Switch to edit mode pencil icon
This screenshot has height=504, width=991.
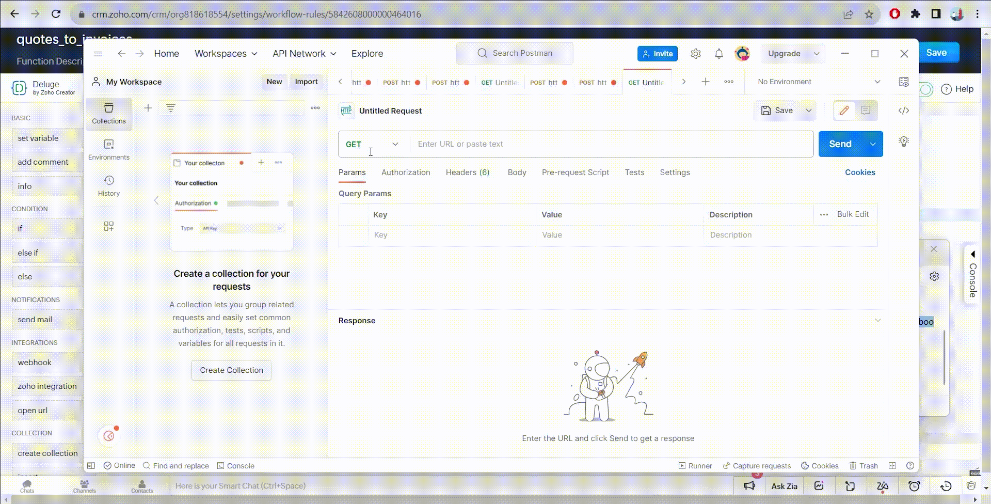pyautogui.click(x=844, y=111)
